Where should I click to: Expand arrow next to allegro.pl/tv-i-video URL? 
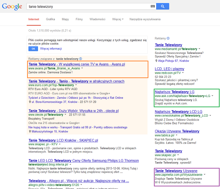point(81,185)
